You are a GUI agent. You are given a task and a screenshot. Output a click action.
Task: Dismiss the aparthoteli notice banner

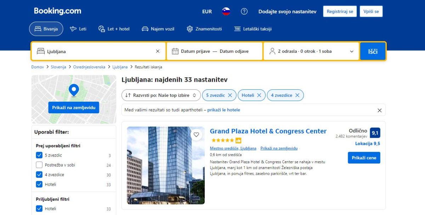[379, 110]
